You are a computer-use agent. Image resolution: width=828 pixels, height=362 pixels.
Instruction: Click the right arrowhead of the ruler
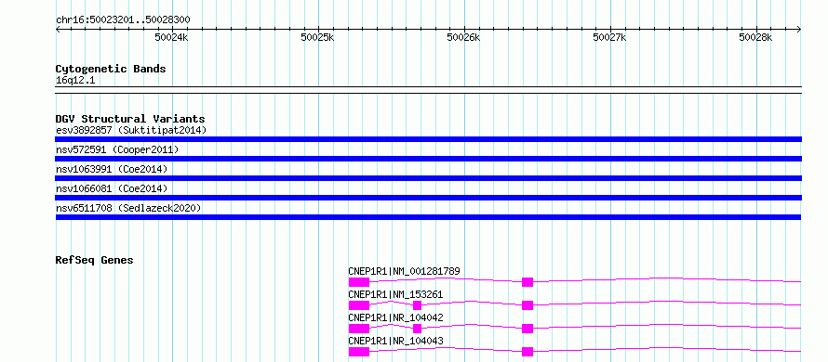pyautogui.click(x=799, y=30)
